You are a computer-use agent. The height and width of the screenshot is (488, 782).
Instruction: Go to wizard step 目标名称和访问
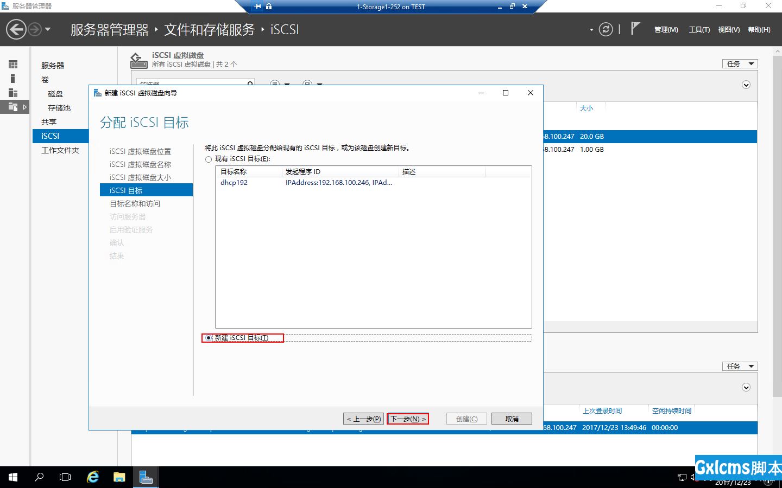(x=135, y=204)
